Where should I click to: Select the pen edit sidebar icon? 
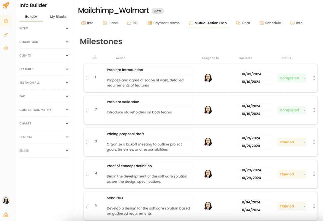coord(6,35)
